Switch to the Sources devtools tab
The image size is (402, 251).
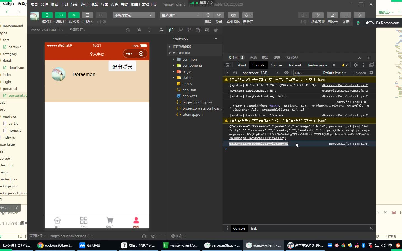277,65
